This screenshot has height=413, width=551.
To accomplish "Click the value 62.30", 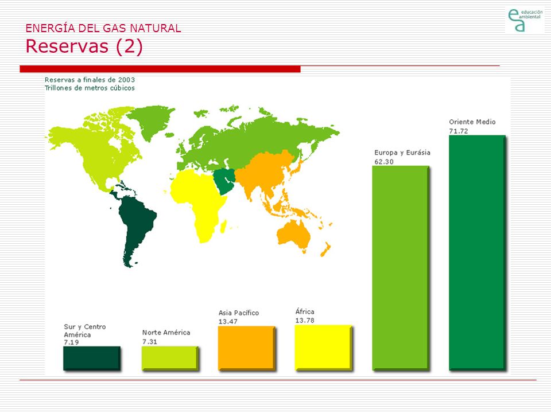I will pos(384,162).
